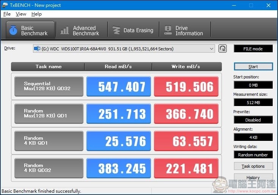Click the 519.506 sequential write result
The height and width of the screenshot is (195, 278).
[186, 86]
